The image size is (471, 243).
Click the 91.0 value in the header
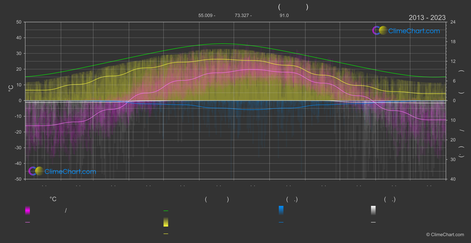284,15
